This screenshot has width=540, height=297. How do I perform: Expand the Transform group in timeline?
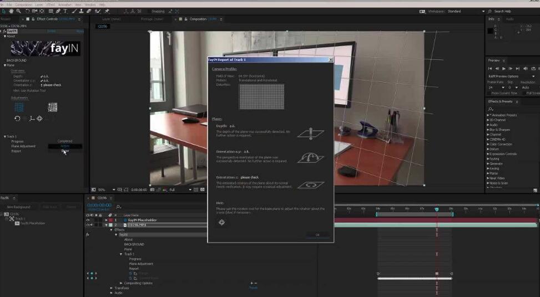coord(112,288)
